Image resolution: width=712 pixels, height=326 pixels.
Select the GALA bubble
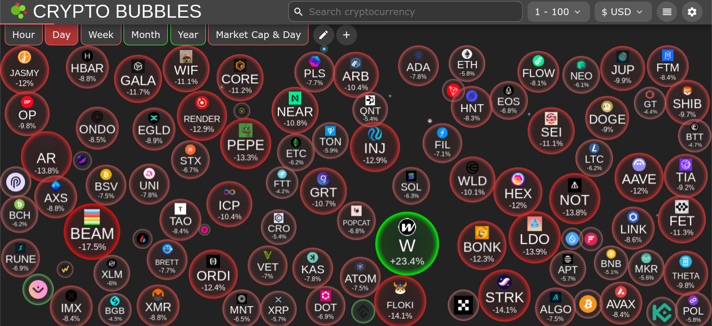138,79
